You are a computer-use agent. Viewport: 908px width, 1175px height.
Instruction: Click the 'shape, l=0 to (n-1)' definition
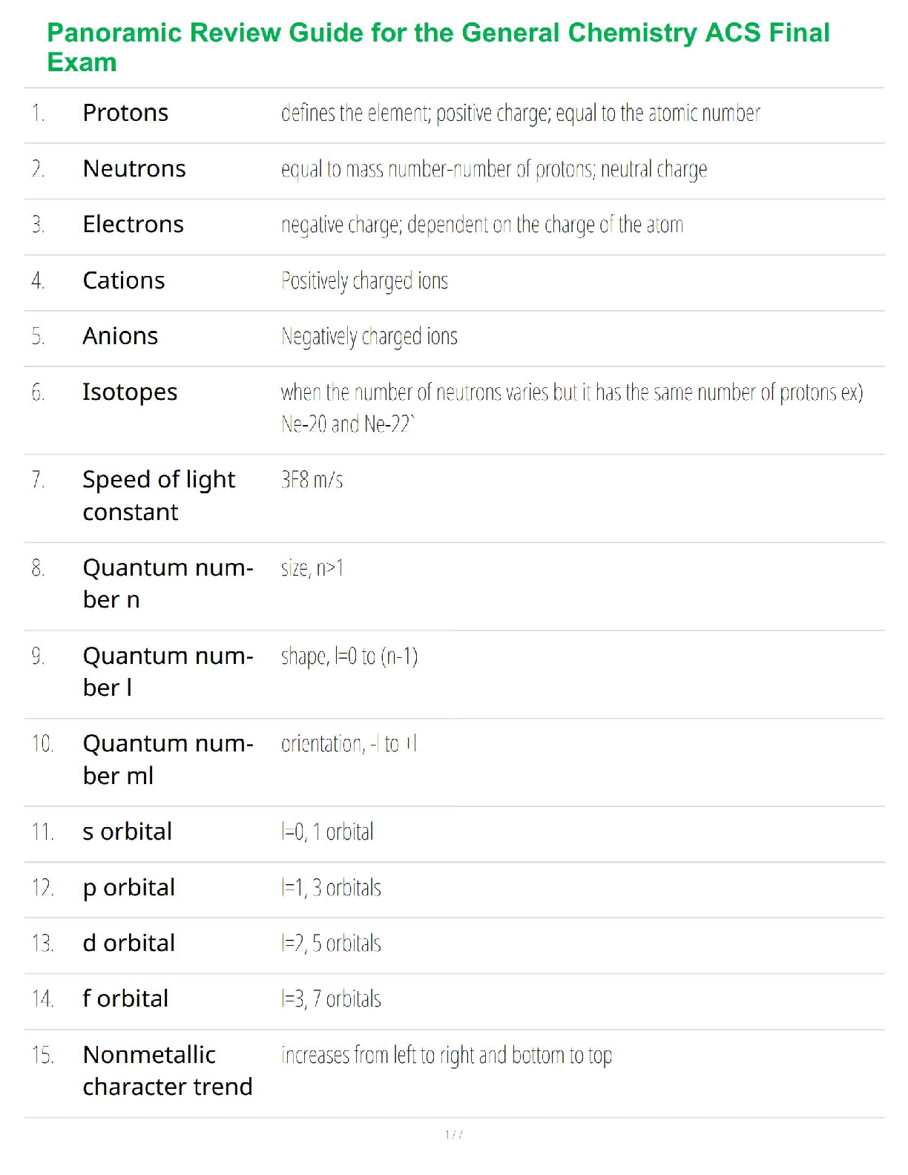point(349,656)
